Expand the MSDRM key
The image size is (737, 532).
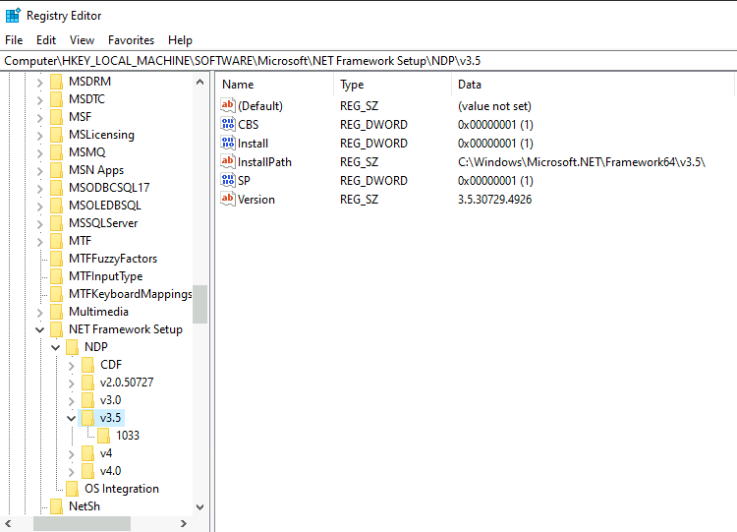click(40, 83)
